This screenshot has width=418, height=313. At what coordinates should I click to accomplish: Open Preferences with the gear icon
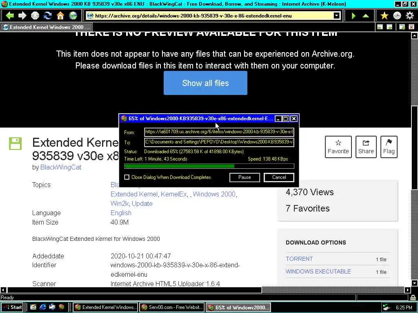410,16
